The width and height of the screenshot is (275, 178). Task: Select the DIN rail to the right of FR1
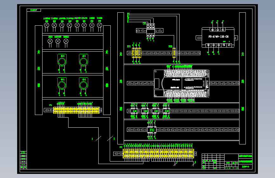pos(198,130)
